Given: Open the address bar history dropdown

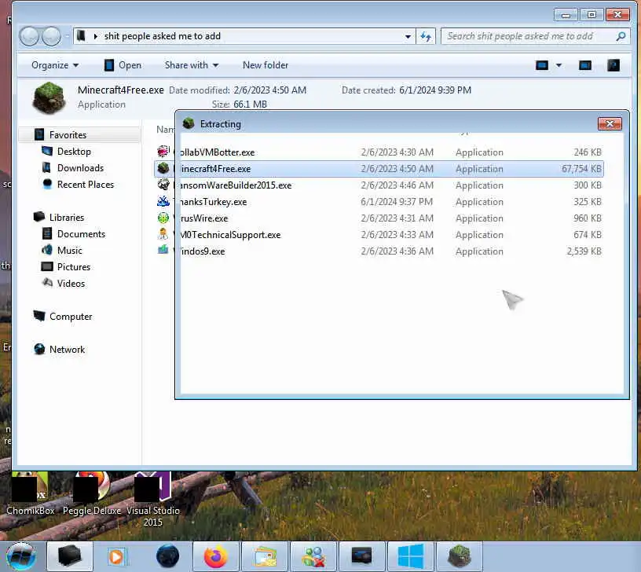Looking at the screenshot, I should coord(408,36).
